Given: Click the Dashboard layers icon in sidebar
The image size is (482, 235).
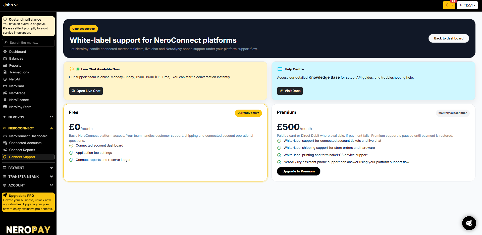Looking at the screenshot, I should [5, 52].
